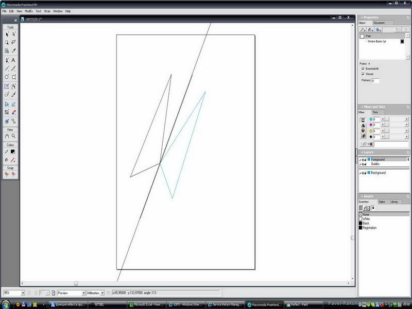Toggle lock on Foreground layer
Viewport: 412px width, 309px height.
tap(366, 160)
